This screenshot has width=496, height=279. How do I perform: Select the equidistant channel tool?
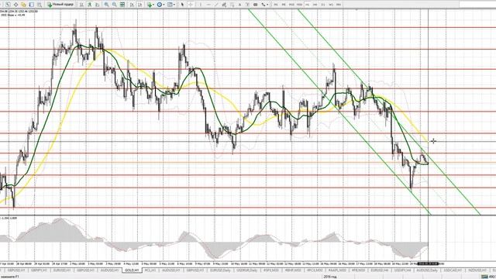pyautogui.click(x=224, y=5)
